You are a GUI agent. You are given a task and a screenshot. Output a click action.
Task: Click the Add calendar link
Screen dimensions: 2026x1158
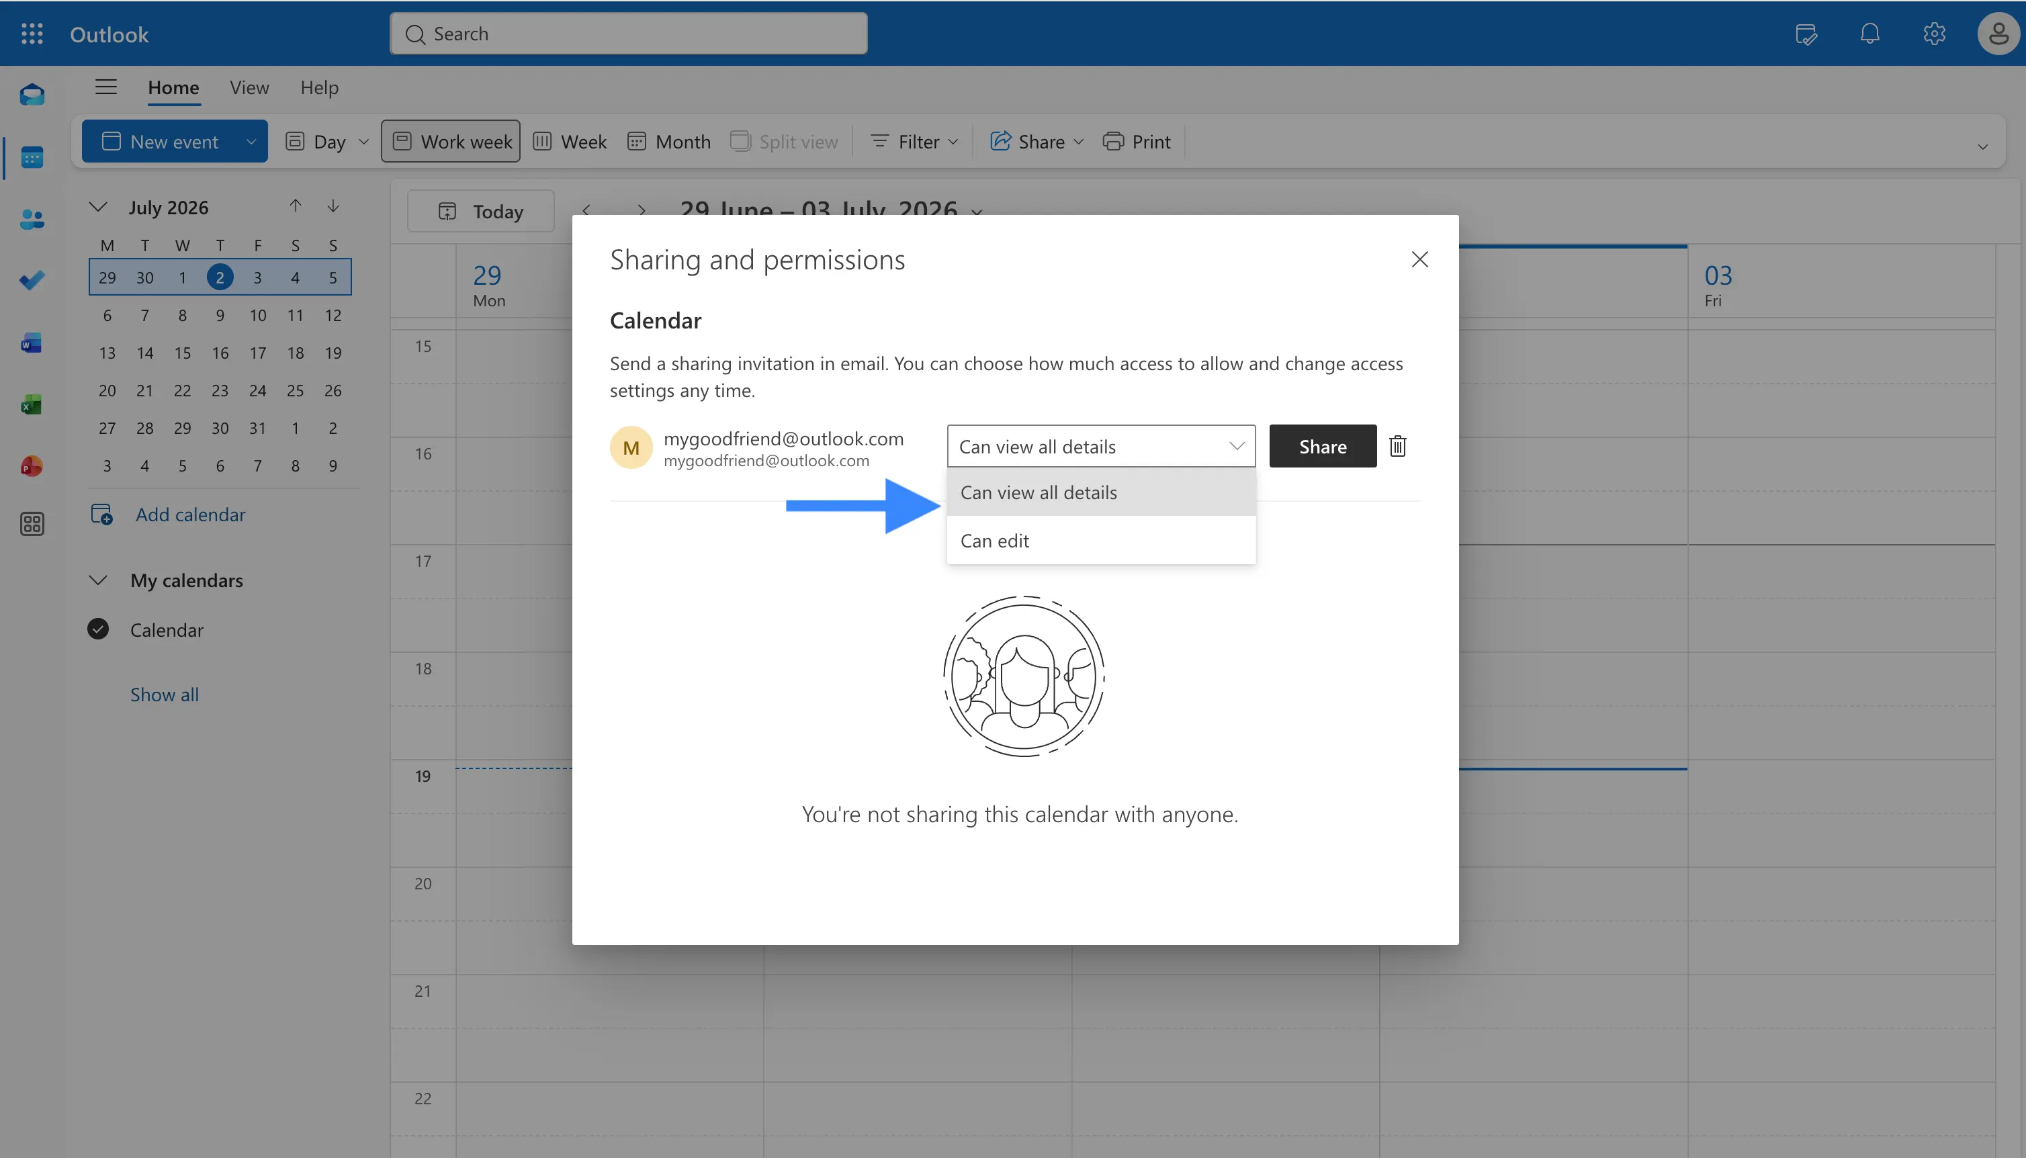190,515
